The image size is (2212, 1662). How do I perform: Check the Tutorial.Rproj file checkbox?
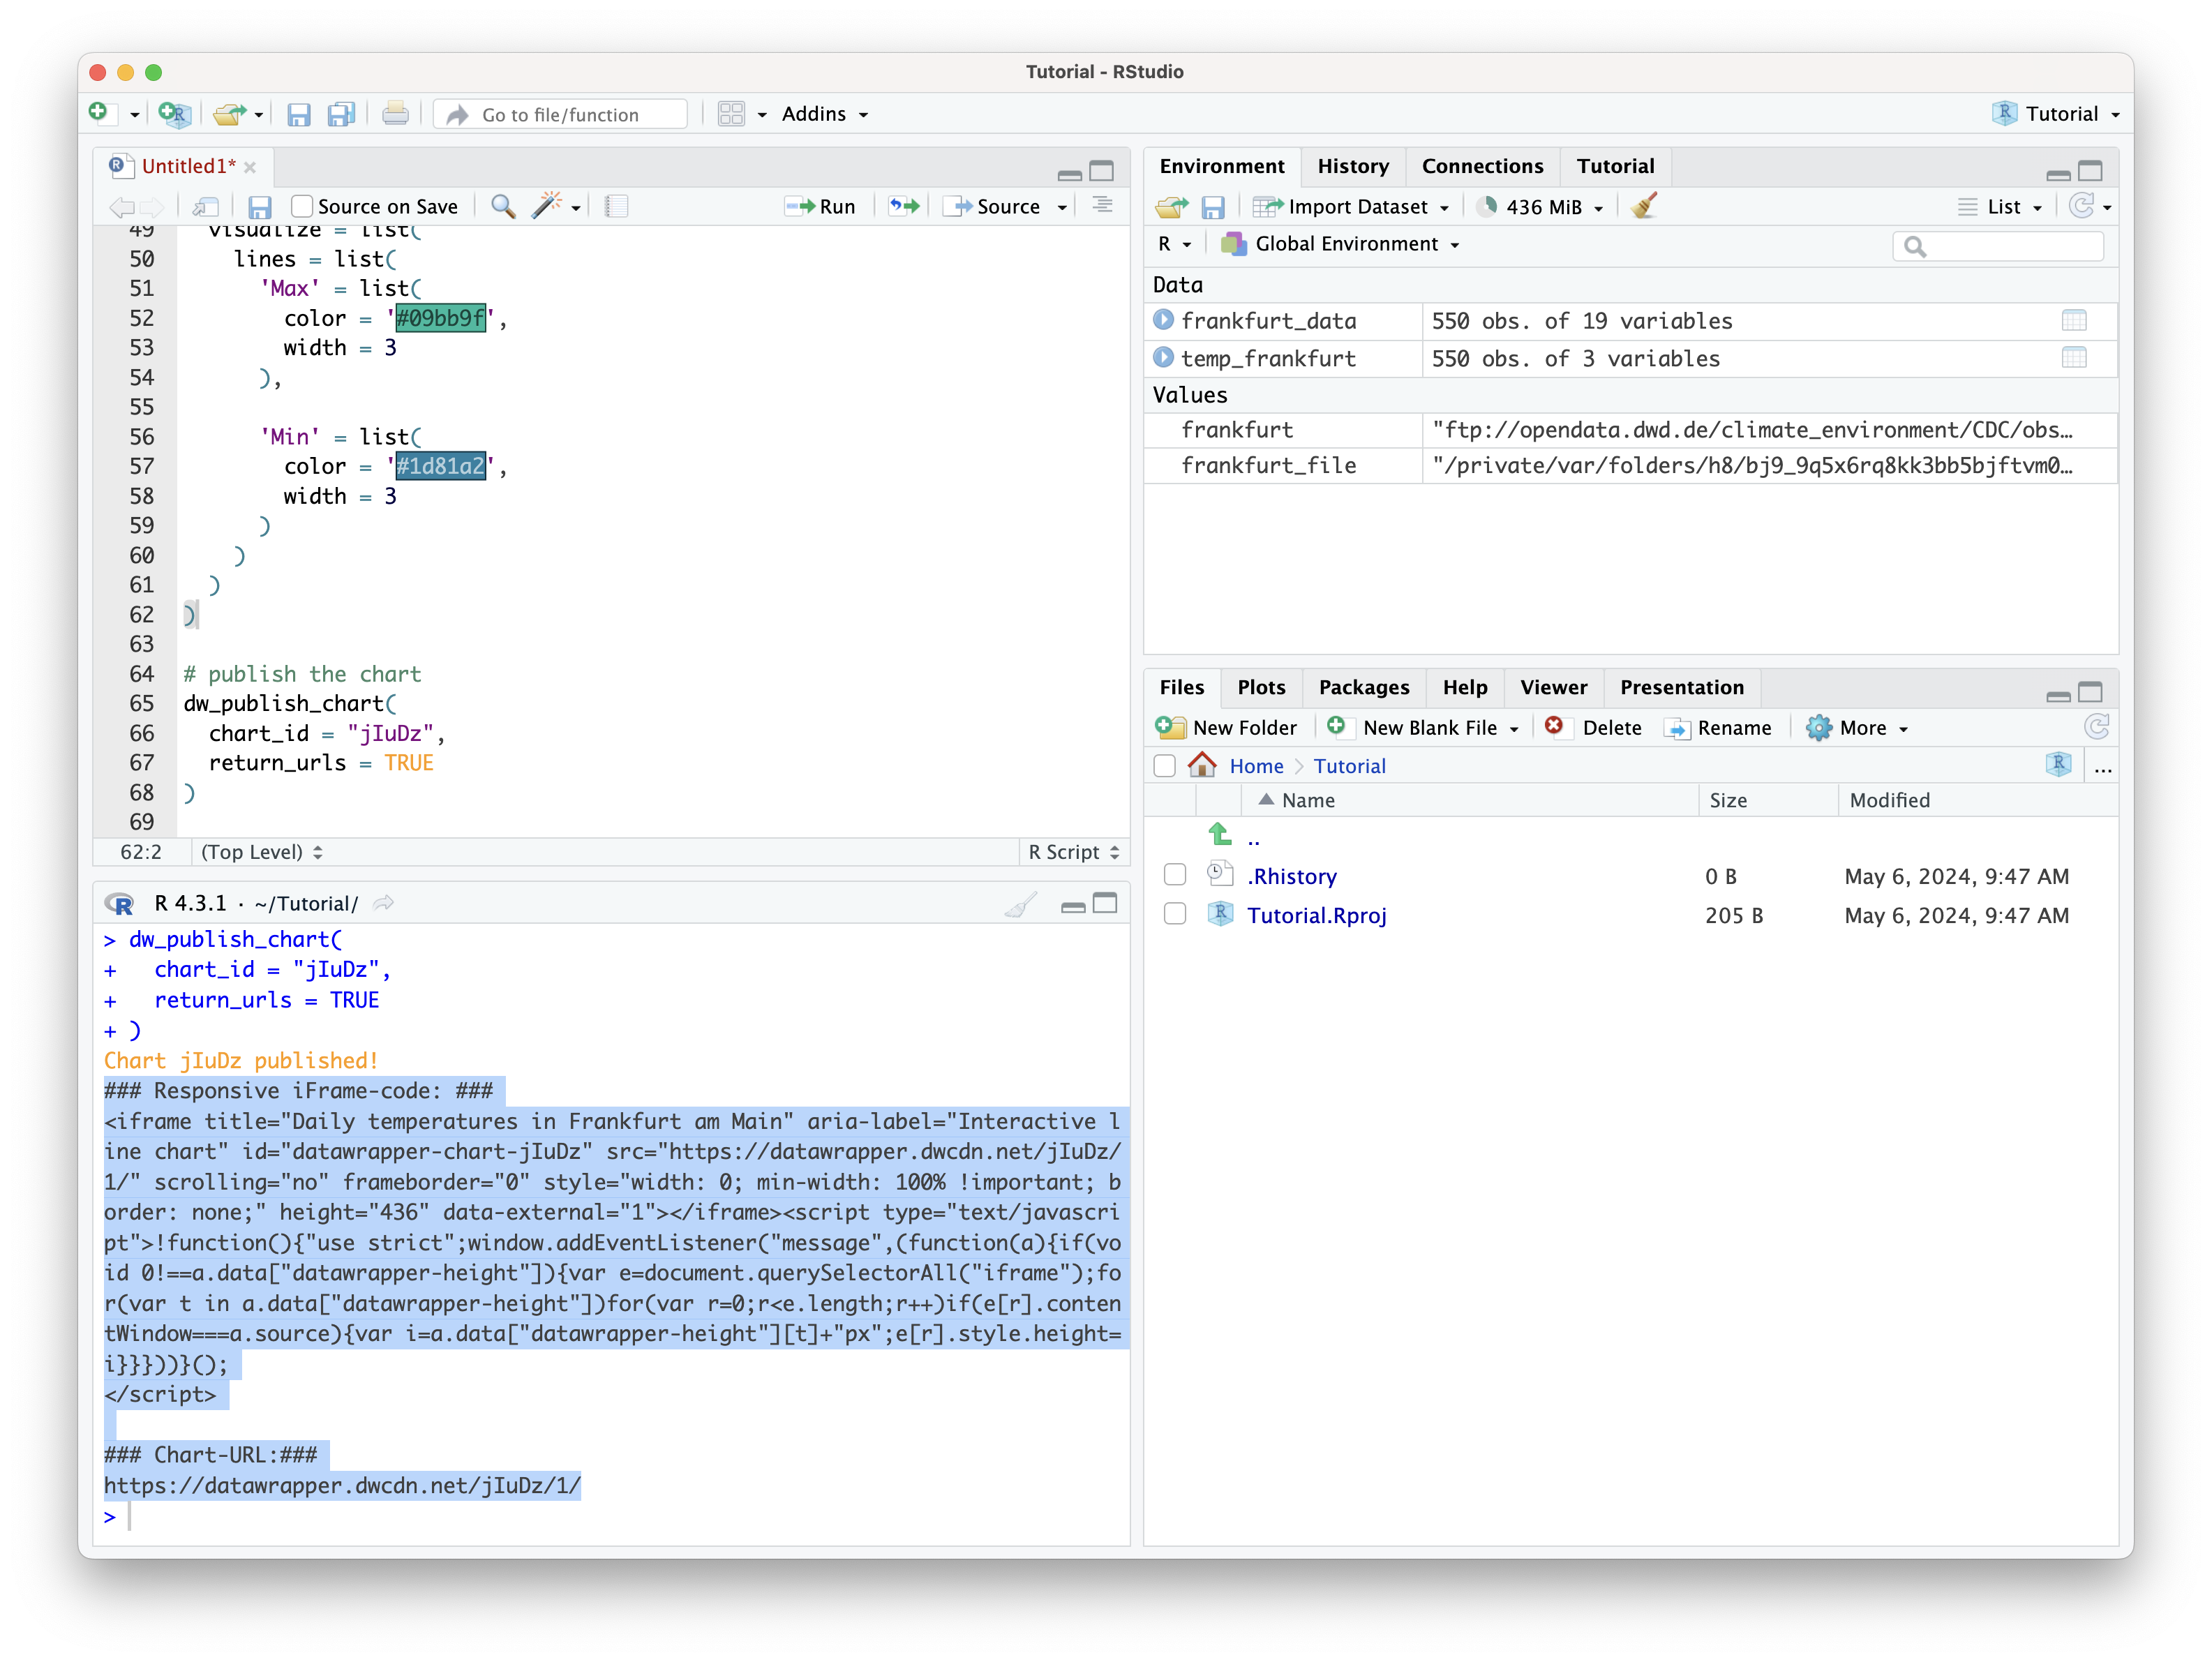(x=1175, y=914)
